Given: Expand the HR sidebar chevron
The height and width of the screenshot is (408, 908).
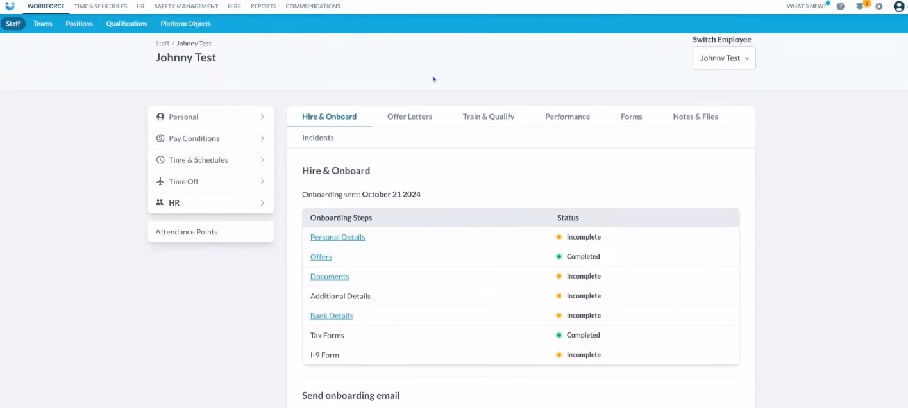Looking at the screenshot, I should coord(262,202).
